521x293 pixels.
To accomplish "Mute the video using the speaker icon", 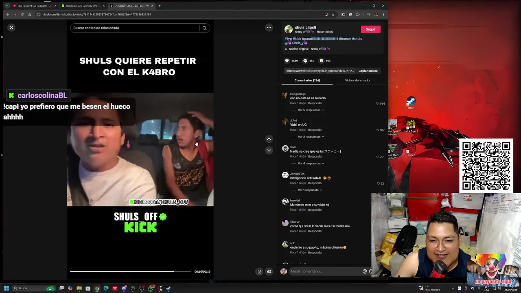I will click(x=269, y=271).
